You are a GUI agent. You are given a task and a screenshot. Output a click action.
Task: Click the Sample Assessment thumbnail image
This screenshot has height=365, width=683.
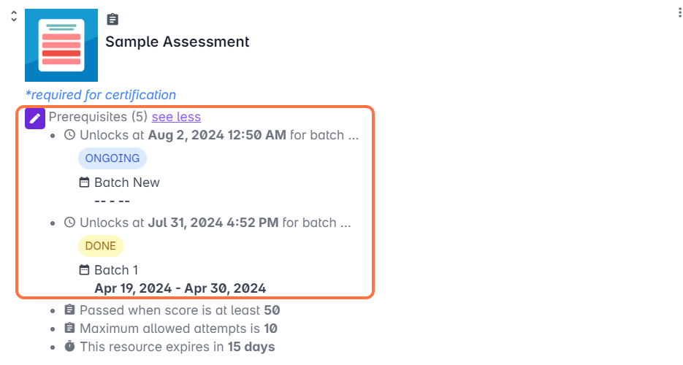tap(61, 45)
